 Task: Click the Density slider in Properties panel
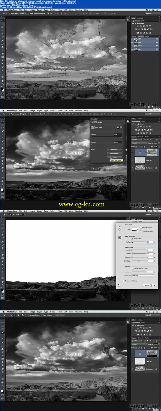107,137
